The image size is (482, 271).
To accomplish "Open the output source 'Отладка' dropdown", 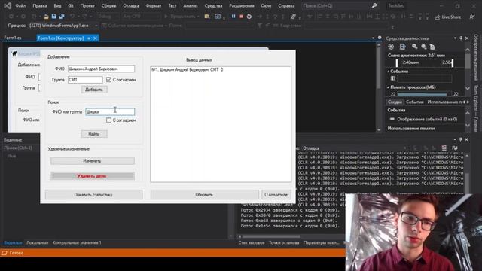I will click(354, 148).
